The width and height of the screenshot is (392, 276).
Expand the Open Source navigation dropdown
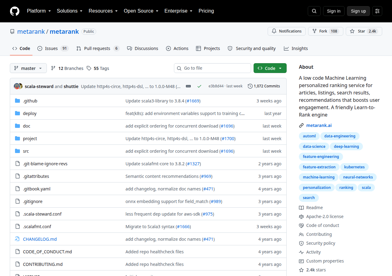click(141, 11)
